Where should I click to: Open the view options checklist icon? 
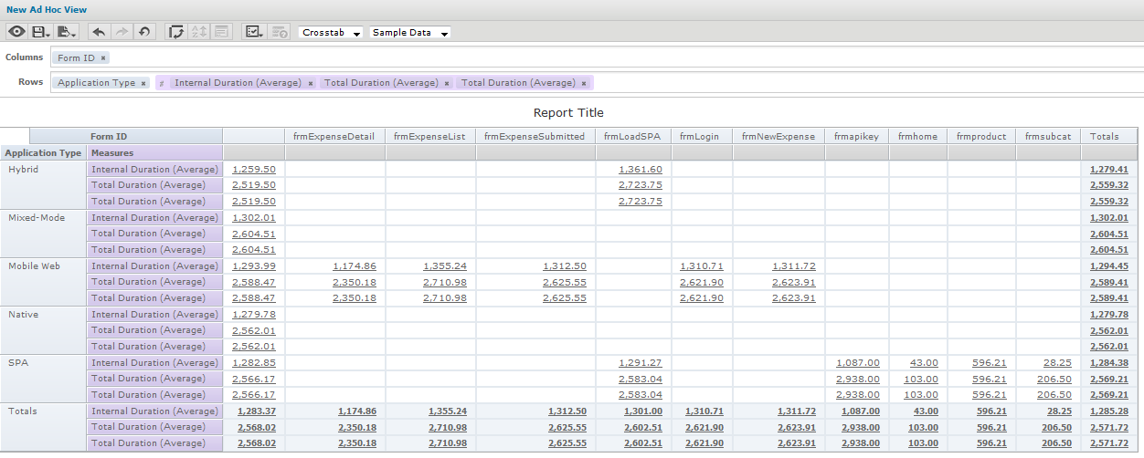point(253,32)
